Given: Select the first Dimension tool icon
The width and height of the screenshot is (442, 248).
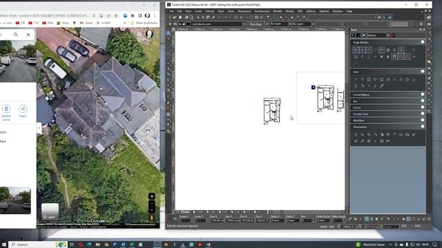Looking at the screenshot, I should point(356,135).
